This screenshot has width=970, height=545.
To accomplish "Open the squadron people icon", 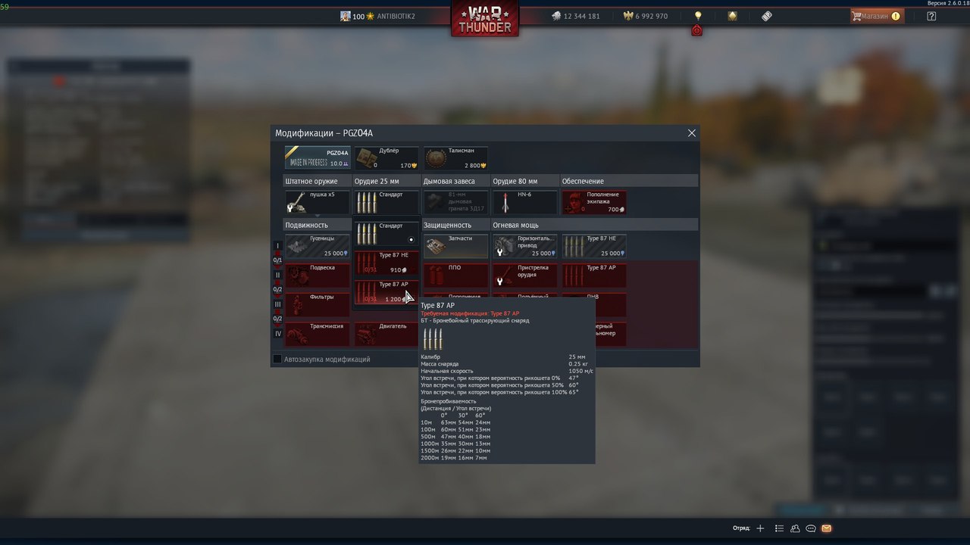I will tap(795, 528).
